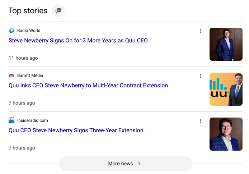This screenshot has width=249, height=174.
Task: Open the Radio World story options menu
Action: pos(201,31)
